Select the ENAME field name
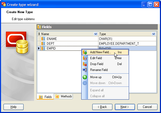This screenshot has height=113, width=161. click(x=52, y=39)
